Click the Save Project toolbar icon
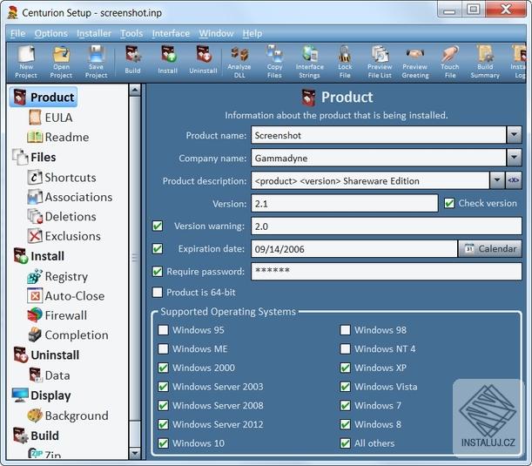532x466 pixels. click(96, 63)
